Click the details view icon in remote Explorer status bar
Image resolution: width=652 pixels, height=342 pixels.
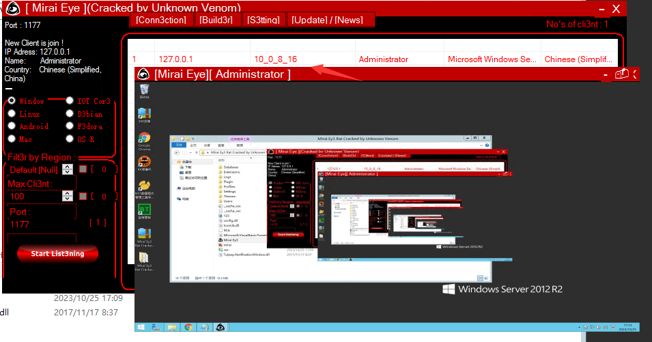pyautogui.click(x=480, y=278)
